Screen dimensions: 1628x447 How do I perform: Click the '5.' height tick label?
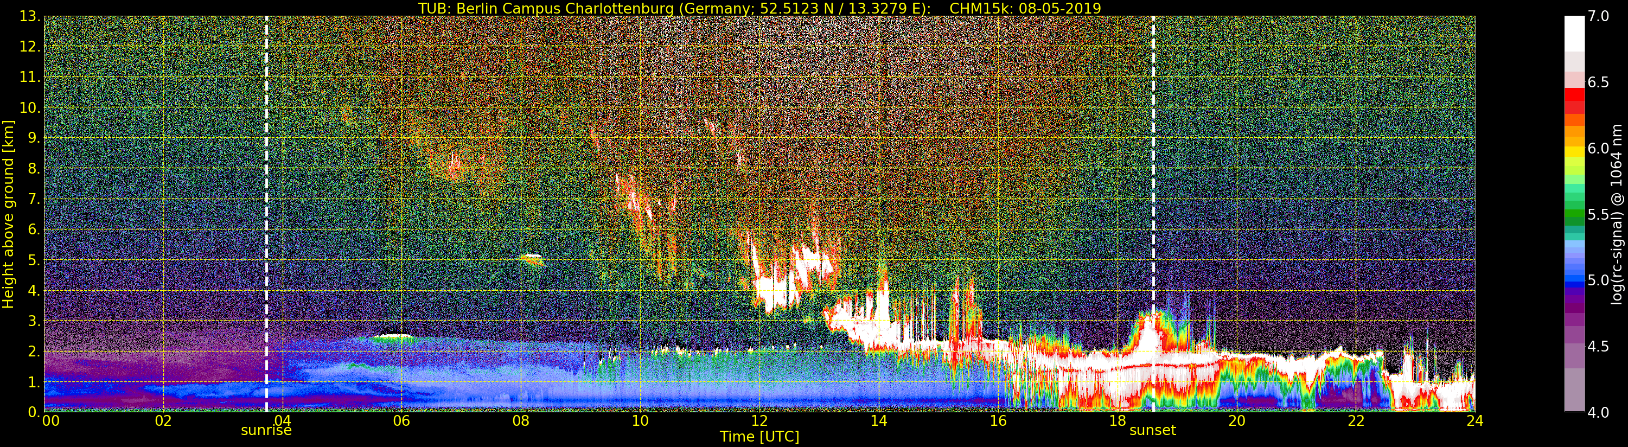(x=34, y=260)
